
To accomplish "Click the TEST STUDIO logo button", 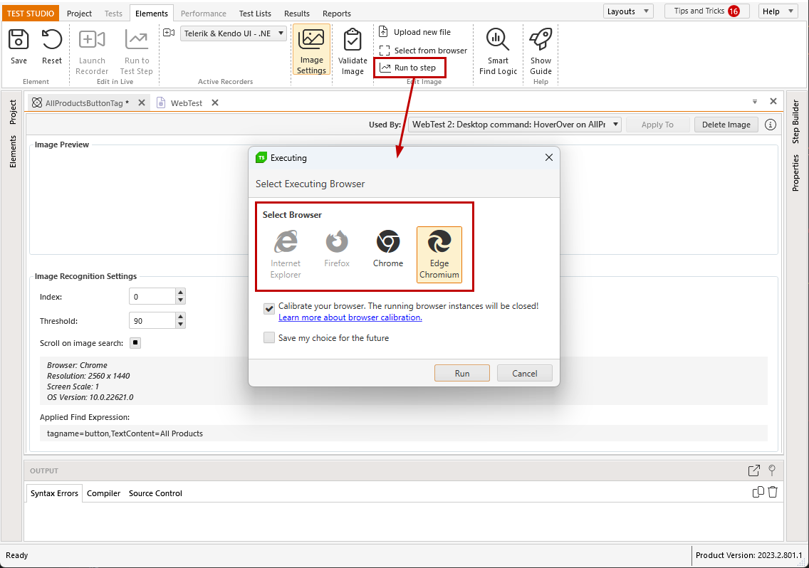I will (x=31, y=14).
